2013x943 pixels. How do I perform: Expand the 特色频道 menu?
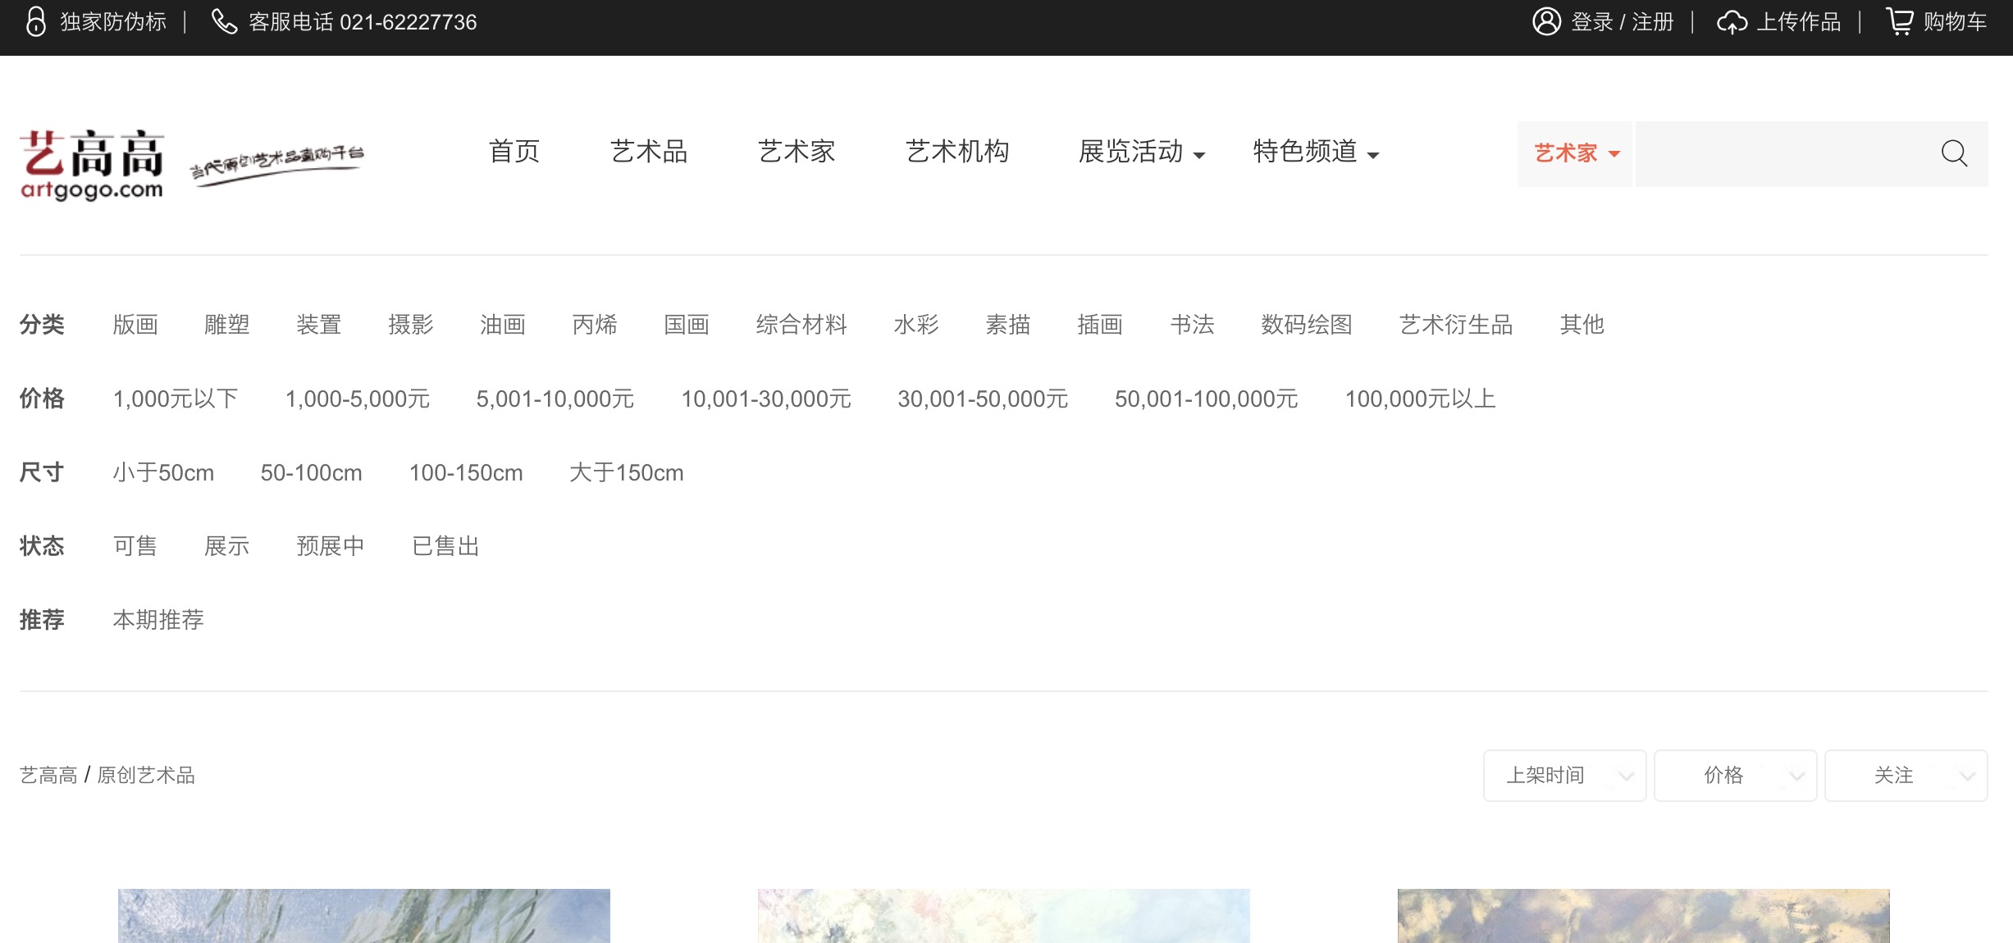[1316, 153]
